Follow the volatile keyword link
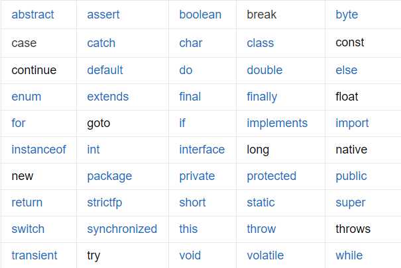Viewport: 401px width, 268px height. 265,255
